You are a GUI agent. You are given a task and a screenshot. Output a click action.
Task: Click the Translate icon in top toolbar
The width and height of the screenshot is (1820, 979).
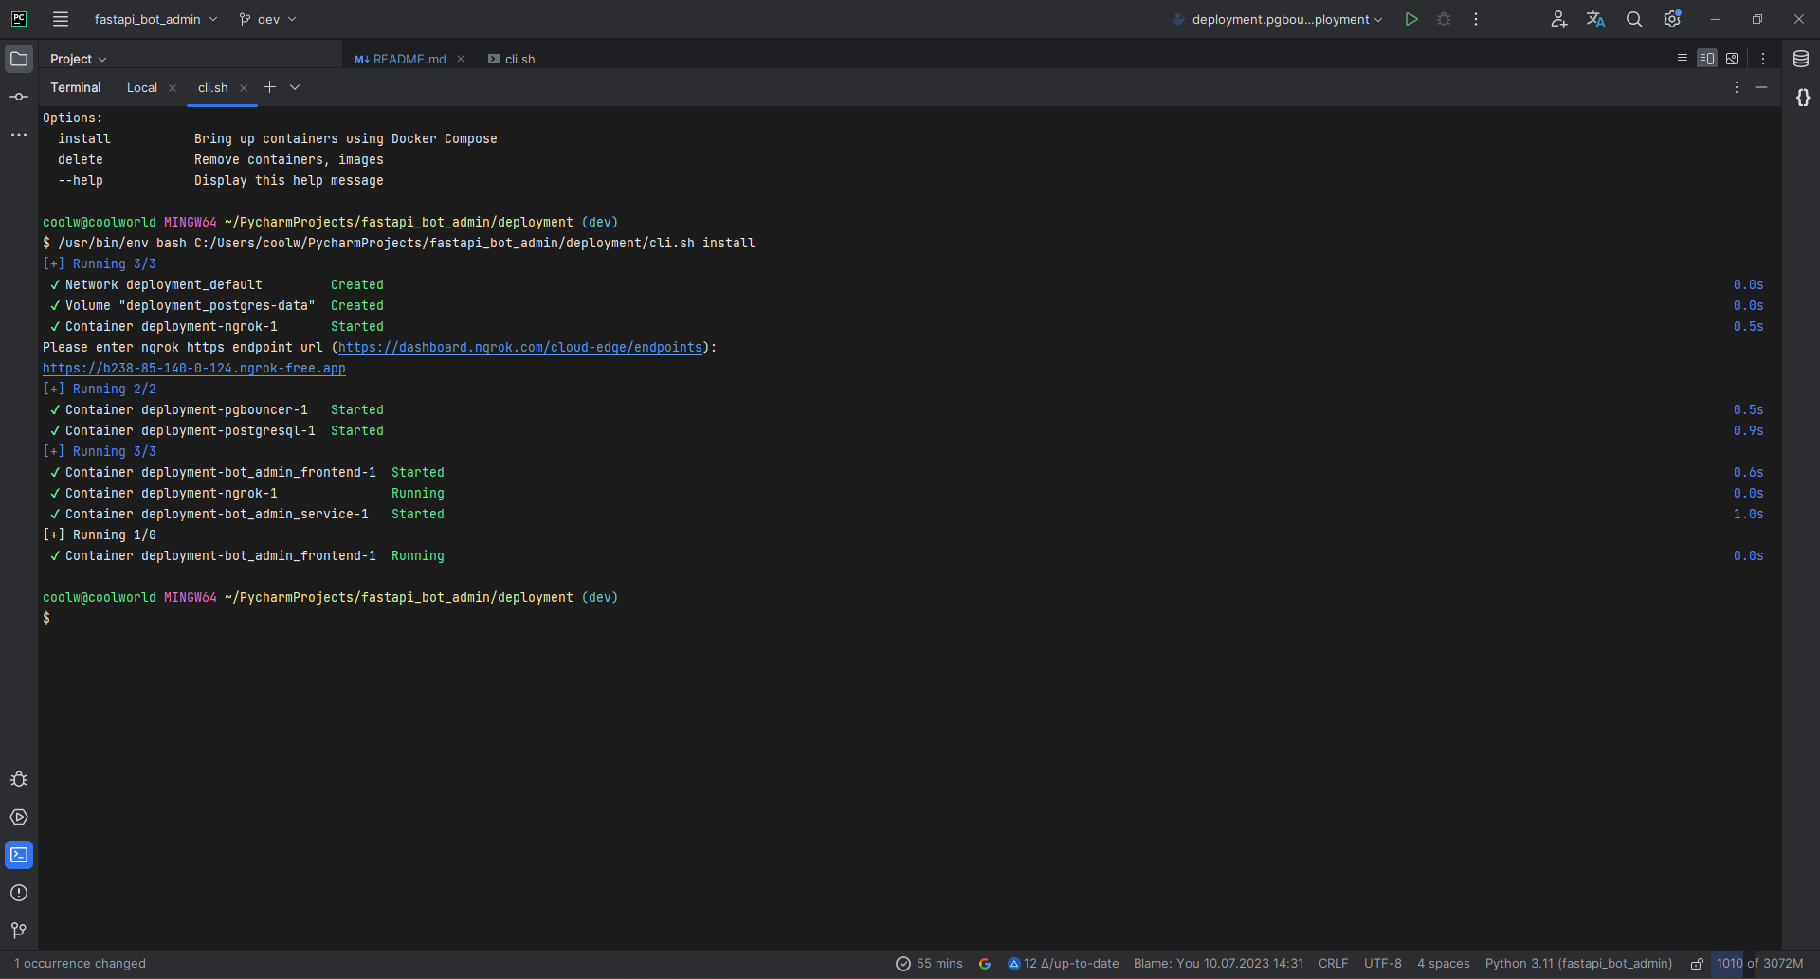click(1596, 19)
